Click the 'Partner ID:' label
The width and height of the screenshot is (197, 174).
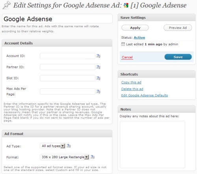(15, 67)
